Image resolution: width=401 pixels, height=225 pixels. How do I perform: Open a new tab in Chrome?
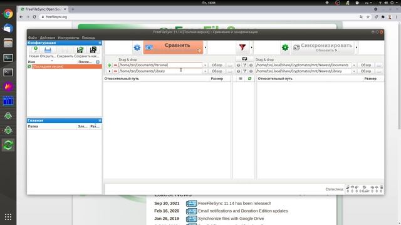point(73,9)
